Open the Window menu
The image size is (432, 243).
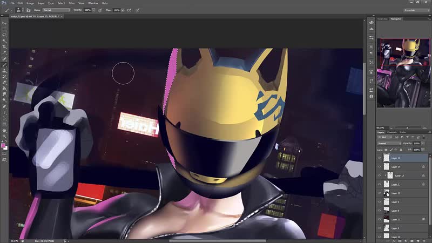[93, 3]
